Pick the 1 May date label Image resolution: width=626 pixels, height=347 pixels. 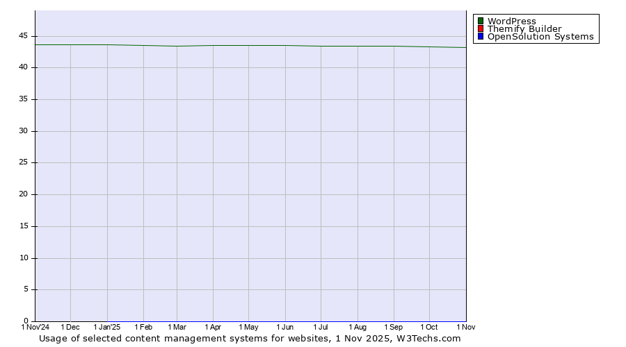[x=248, y=327]
